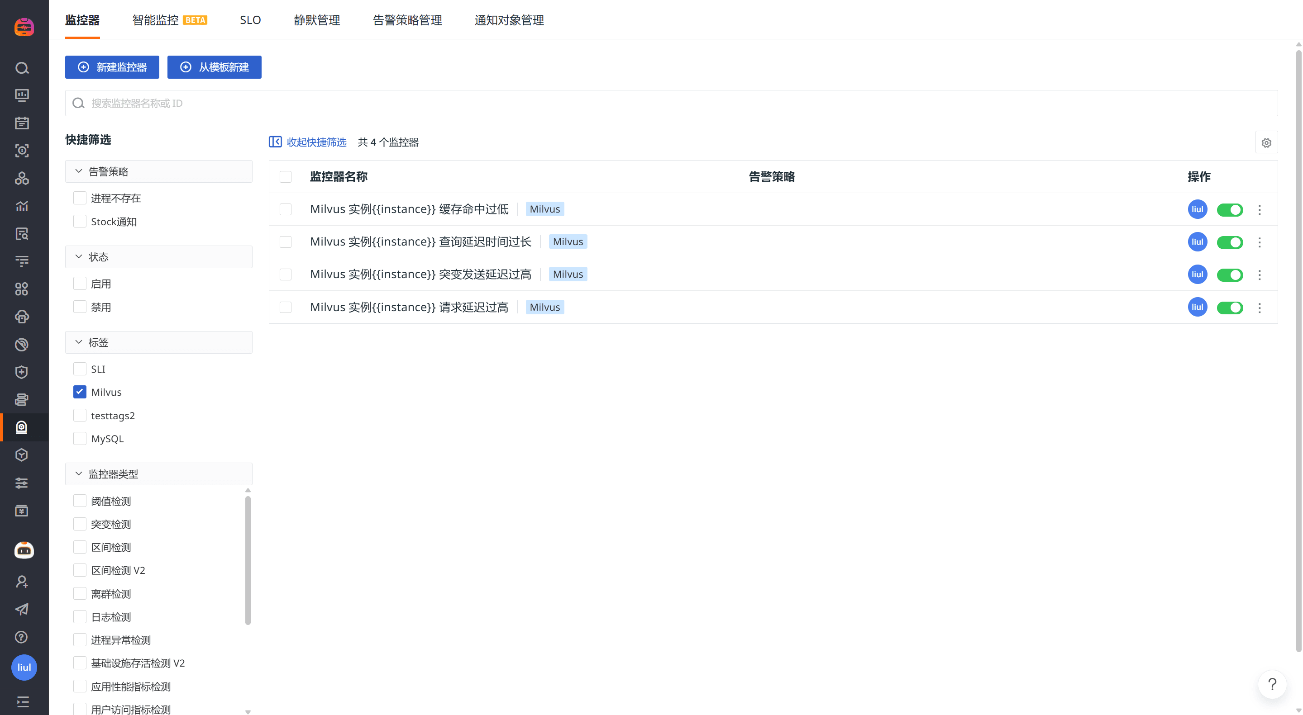This screenshot has height=715, width=1303.
Task: Collapse the 告警策略 filter section
Action: (79, 171)
